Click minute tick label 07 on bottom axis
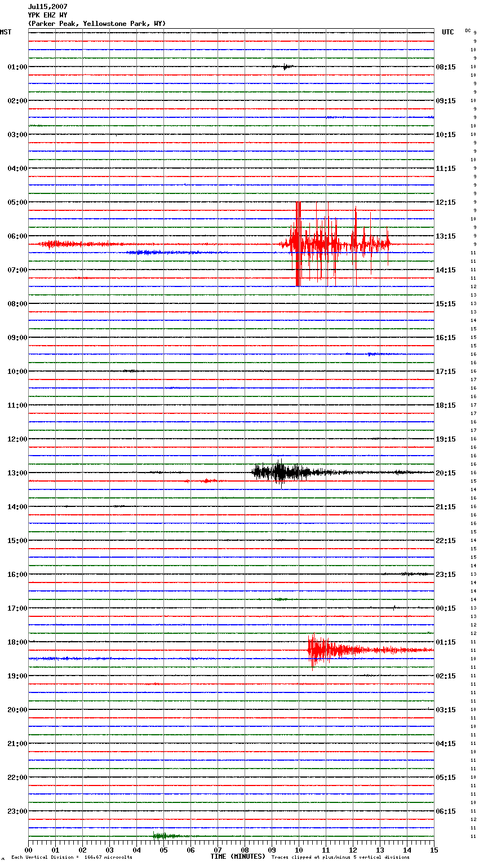 pos(218,850)
